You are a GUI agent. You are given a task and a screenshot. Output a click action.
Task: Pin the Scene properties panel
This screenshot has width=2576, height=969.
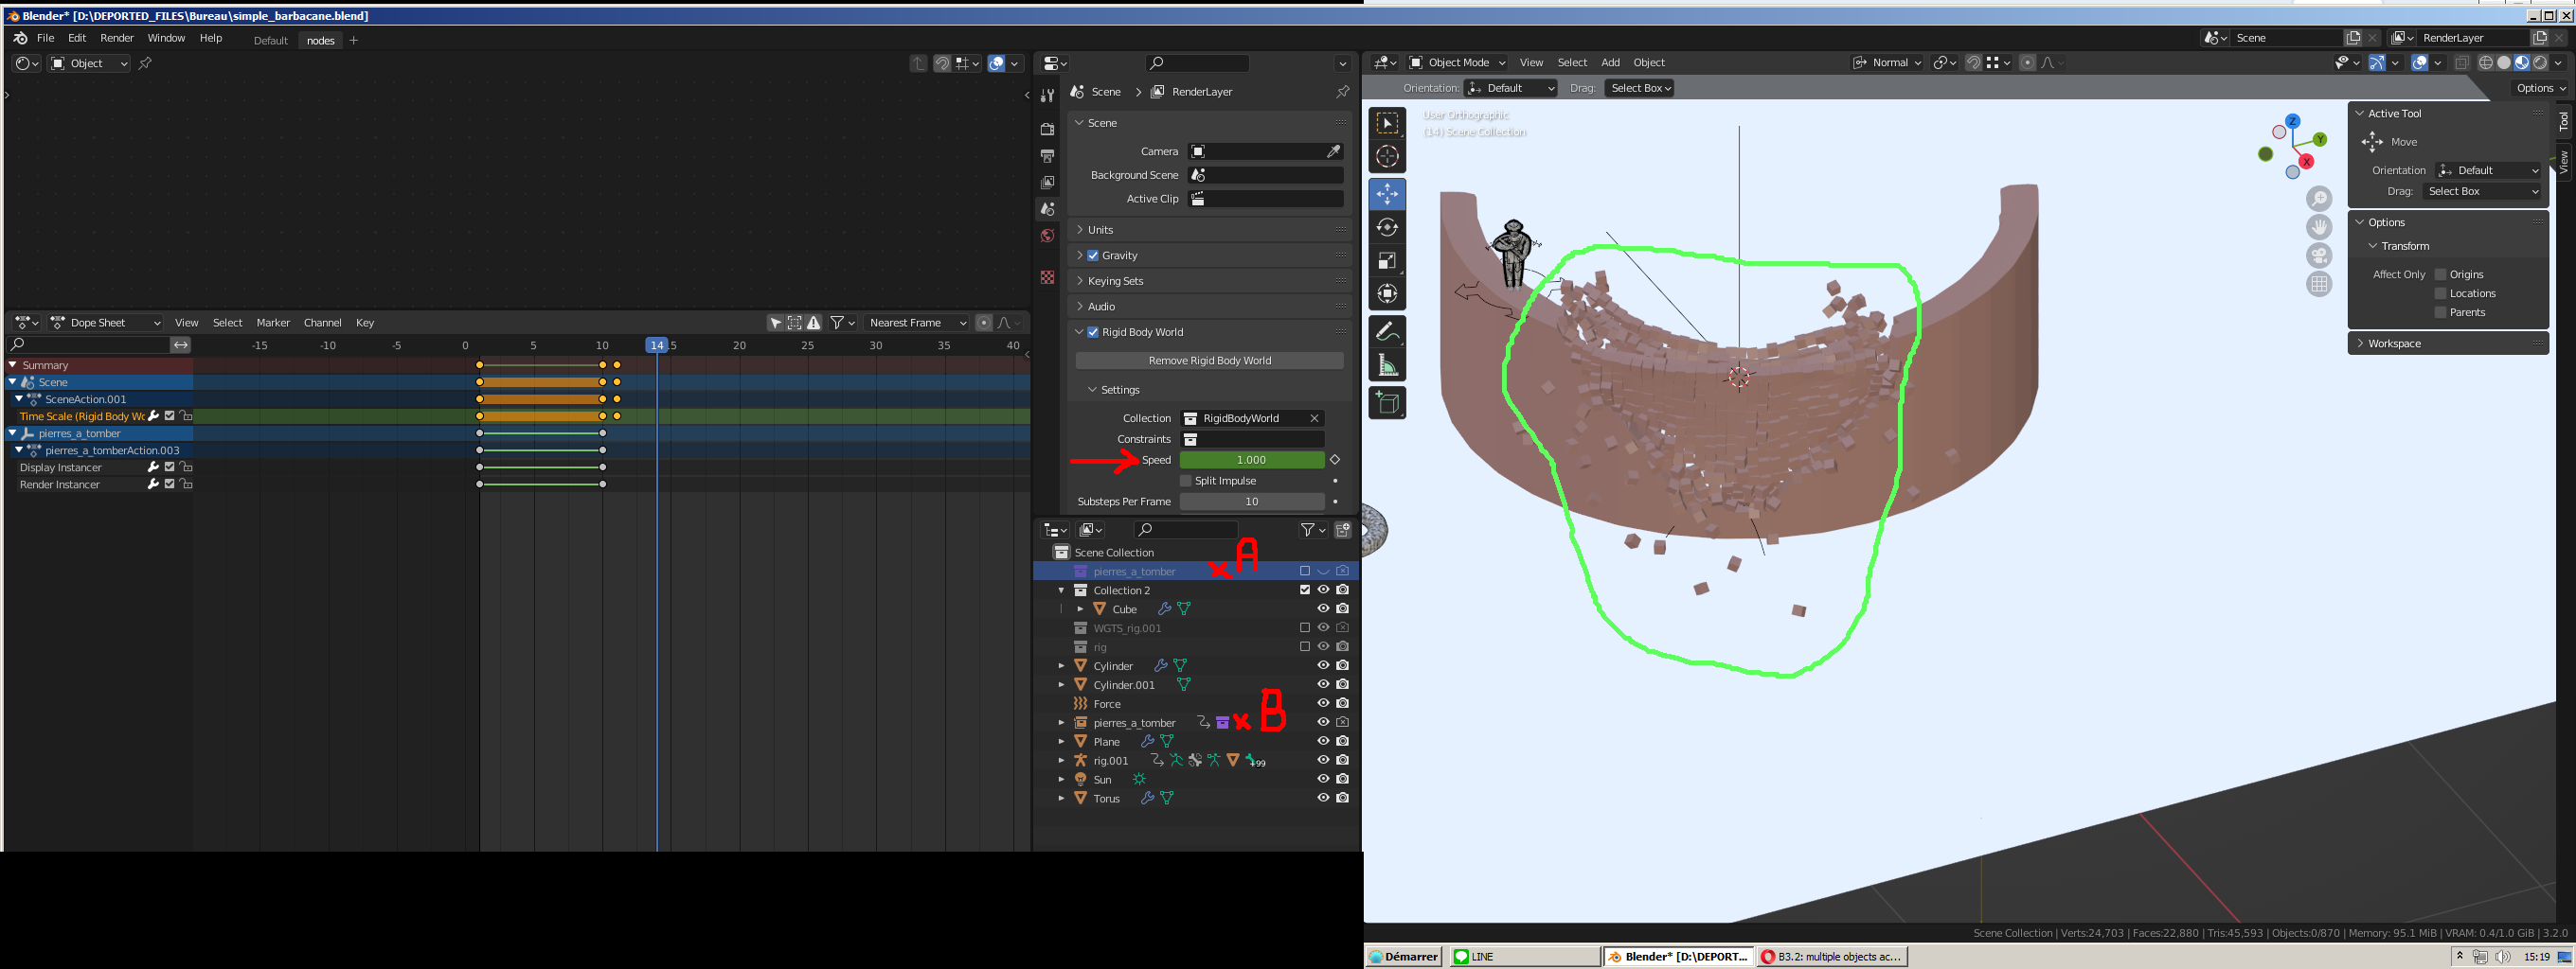(1342, 92)
